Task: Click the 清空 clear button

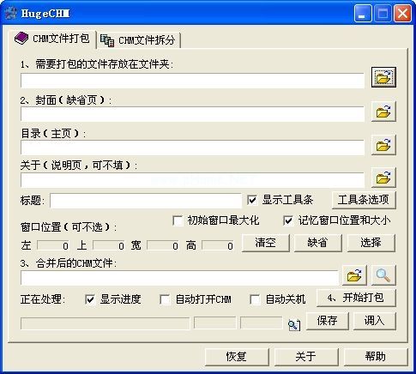Action: (266, 243)
